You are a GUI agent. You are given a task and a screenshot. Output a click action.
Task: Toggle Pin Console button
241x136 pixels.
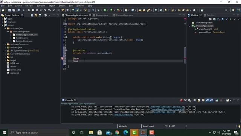coord(217,100)
